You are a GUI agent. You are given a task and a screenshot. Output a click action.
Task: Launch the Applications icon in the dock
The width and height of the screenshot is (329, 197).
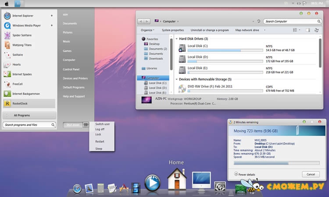(x=124, y=188)
